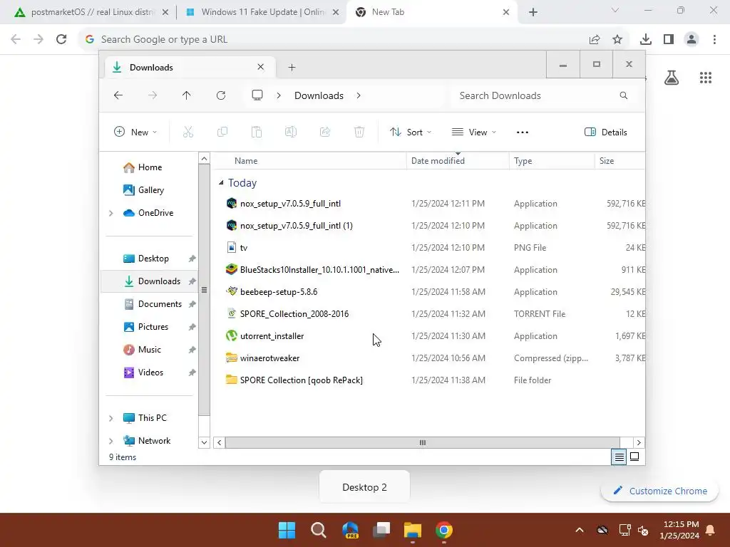The image size is (730, 547).
Task: Open Chrome's three-dot menu
Action: [x=714, y=40]
